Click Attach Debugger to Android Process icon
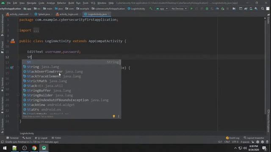Viewport: 271px width, 152px height. pyautogui.click(x=223, y=8)
